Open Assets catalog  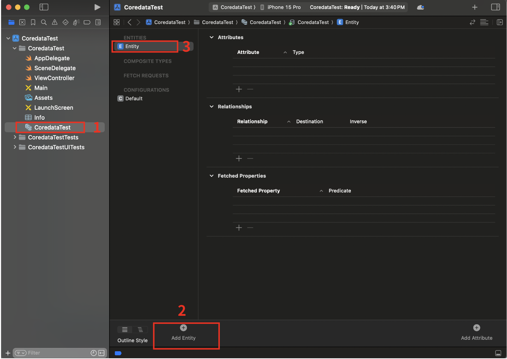pyautogui.click(x=39, y=98)
